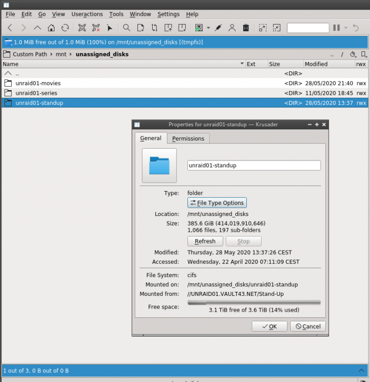This screenshot has height=382, width=370.
Task: Expand the arrow after mnt breadcrumb
Action: 71,54
